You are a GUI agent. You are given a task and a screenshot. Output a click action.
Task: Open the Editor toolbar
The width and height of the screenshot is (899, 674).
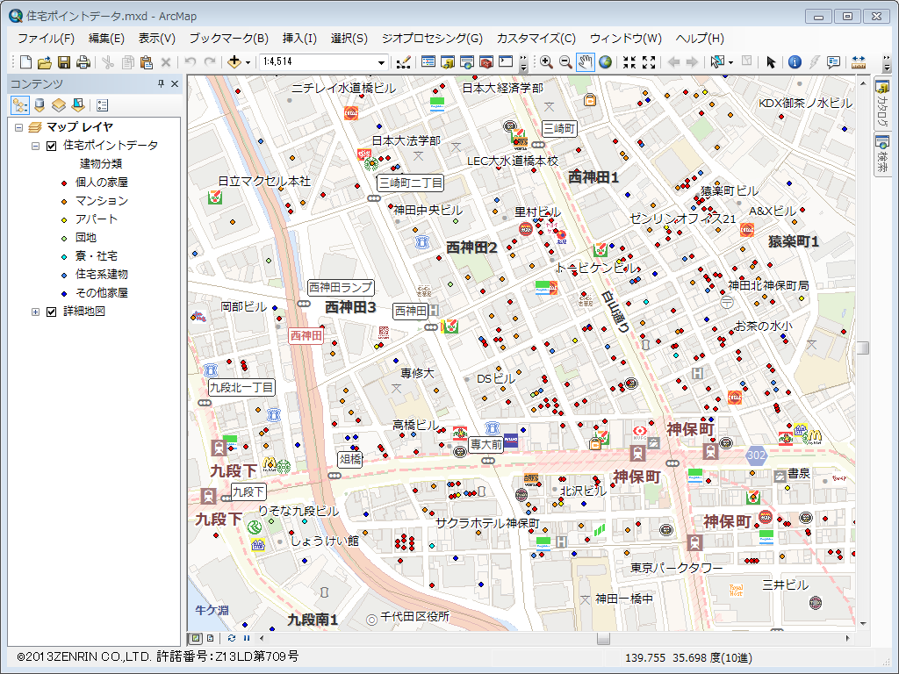[x=403, y=62]
